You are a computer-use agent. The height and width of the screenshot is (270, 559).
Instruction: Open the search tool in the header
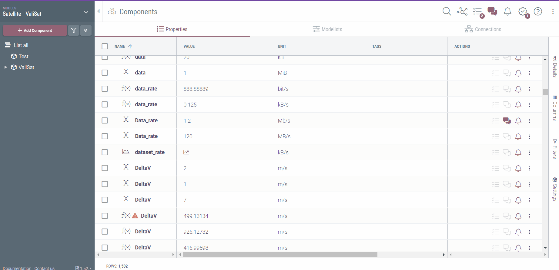tap(447, 12)
